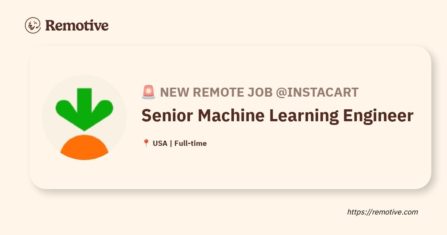
Task: Click the orange carrot body shape
Action: pos(84,148)
